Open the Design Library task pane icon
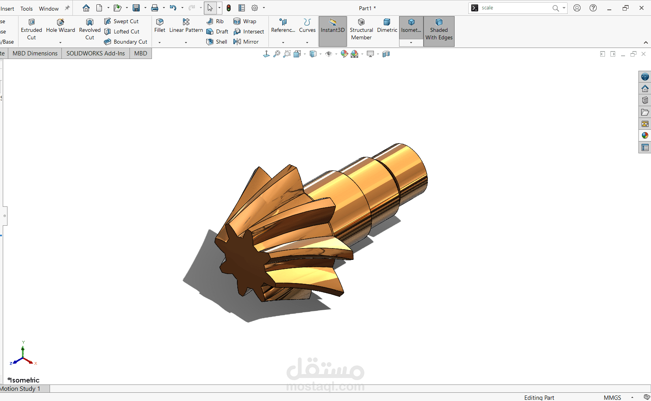Image resolution: width=651 pixels, height=401 pixels. (645, 100)
